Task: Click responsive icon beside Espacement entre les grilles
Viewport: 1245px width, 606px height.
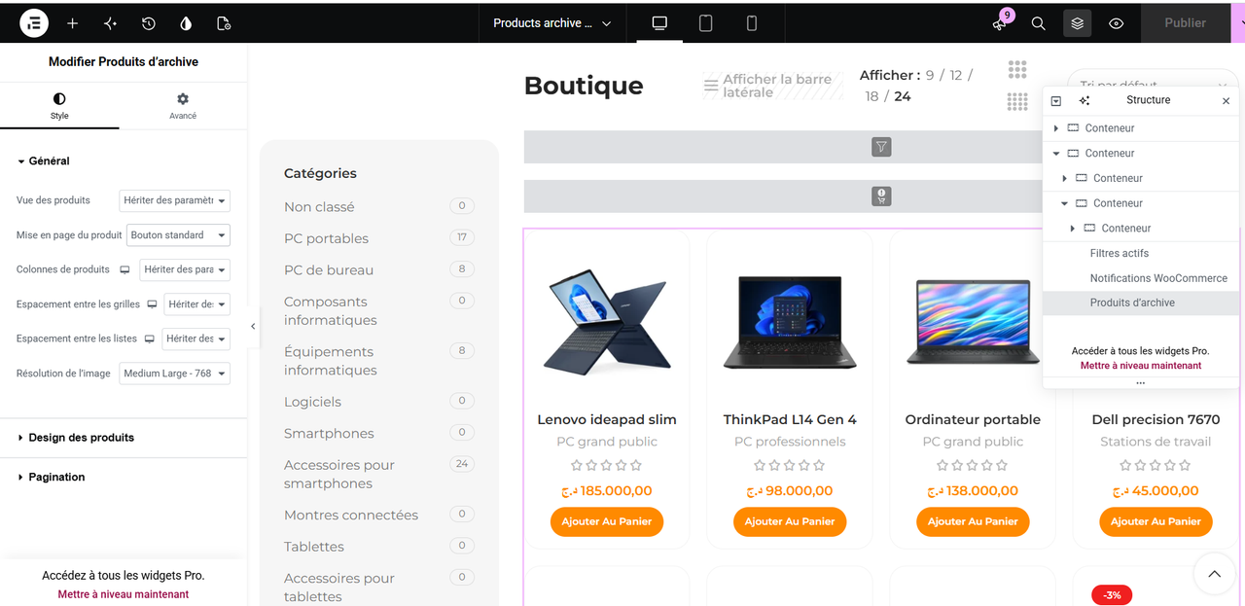Action: (152, 304)
